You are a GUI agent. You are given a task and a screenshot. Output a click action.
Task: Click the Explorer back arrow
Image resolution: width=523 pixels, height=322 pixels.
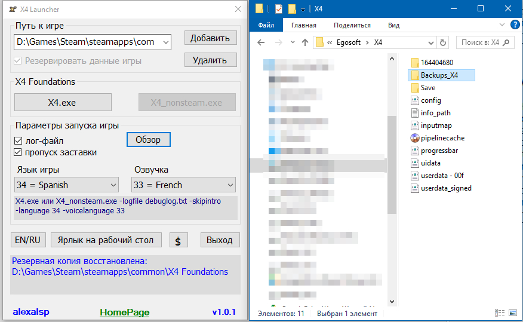tap(260, 42)
